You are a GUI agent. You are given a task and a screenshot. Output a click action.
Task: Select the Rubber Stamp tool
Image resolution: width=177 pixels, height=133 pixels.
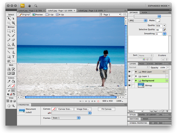13,44
